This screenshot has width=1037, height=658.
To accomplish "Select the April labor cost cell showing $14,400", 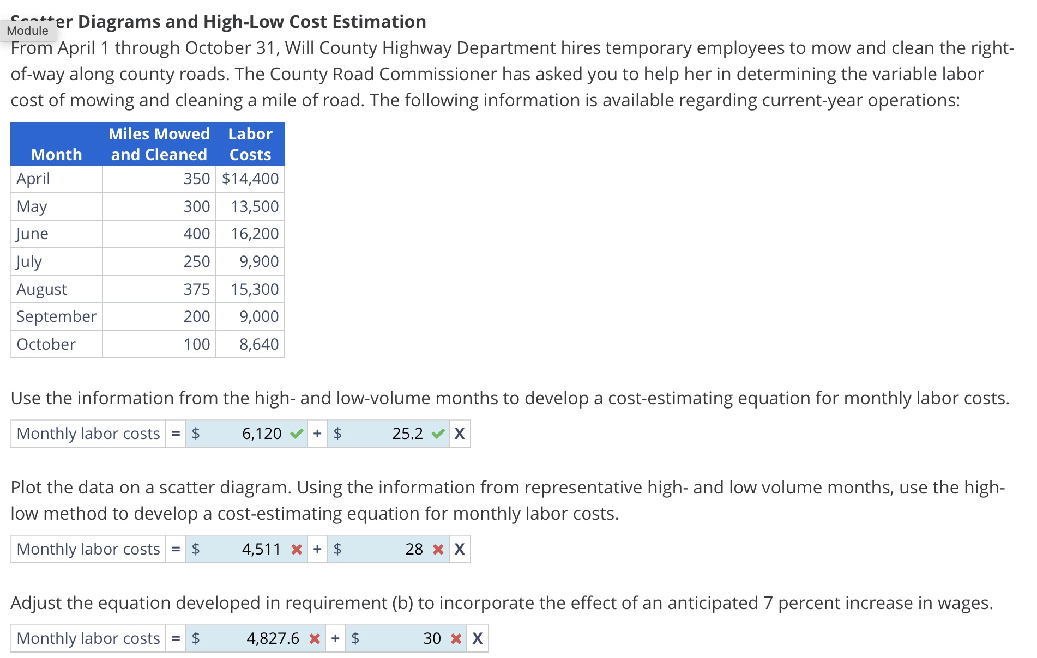I will tap(249, 179).
